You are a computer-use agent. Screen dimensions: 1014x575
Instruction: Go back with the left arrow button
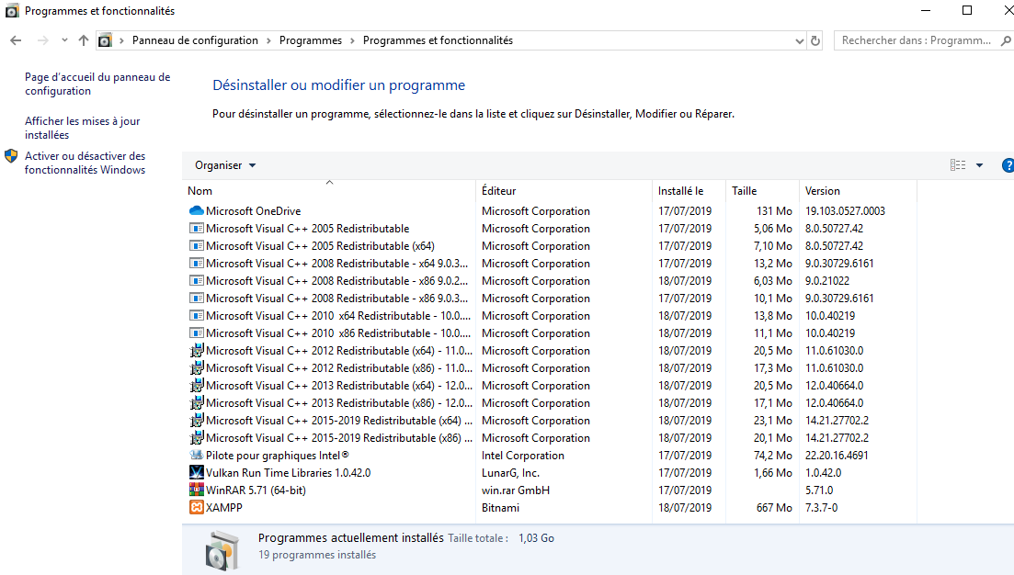[17, 40]
